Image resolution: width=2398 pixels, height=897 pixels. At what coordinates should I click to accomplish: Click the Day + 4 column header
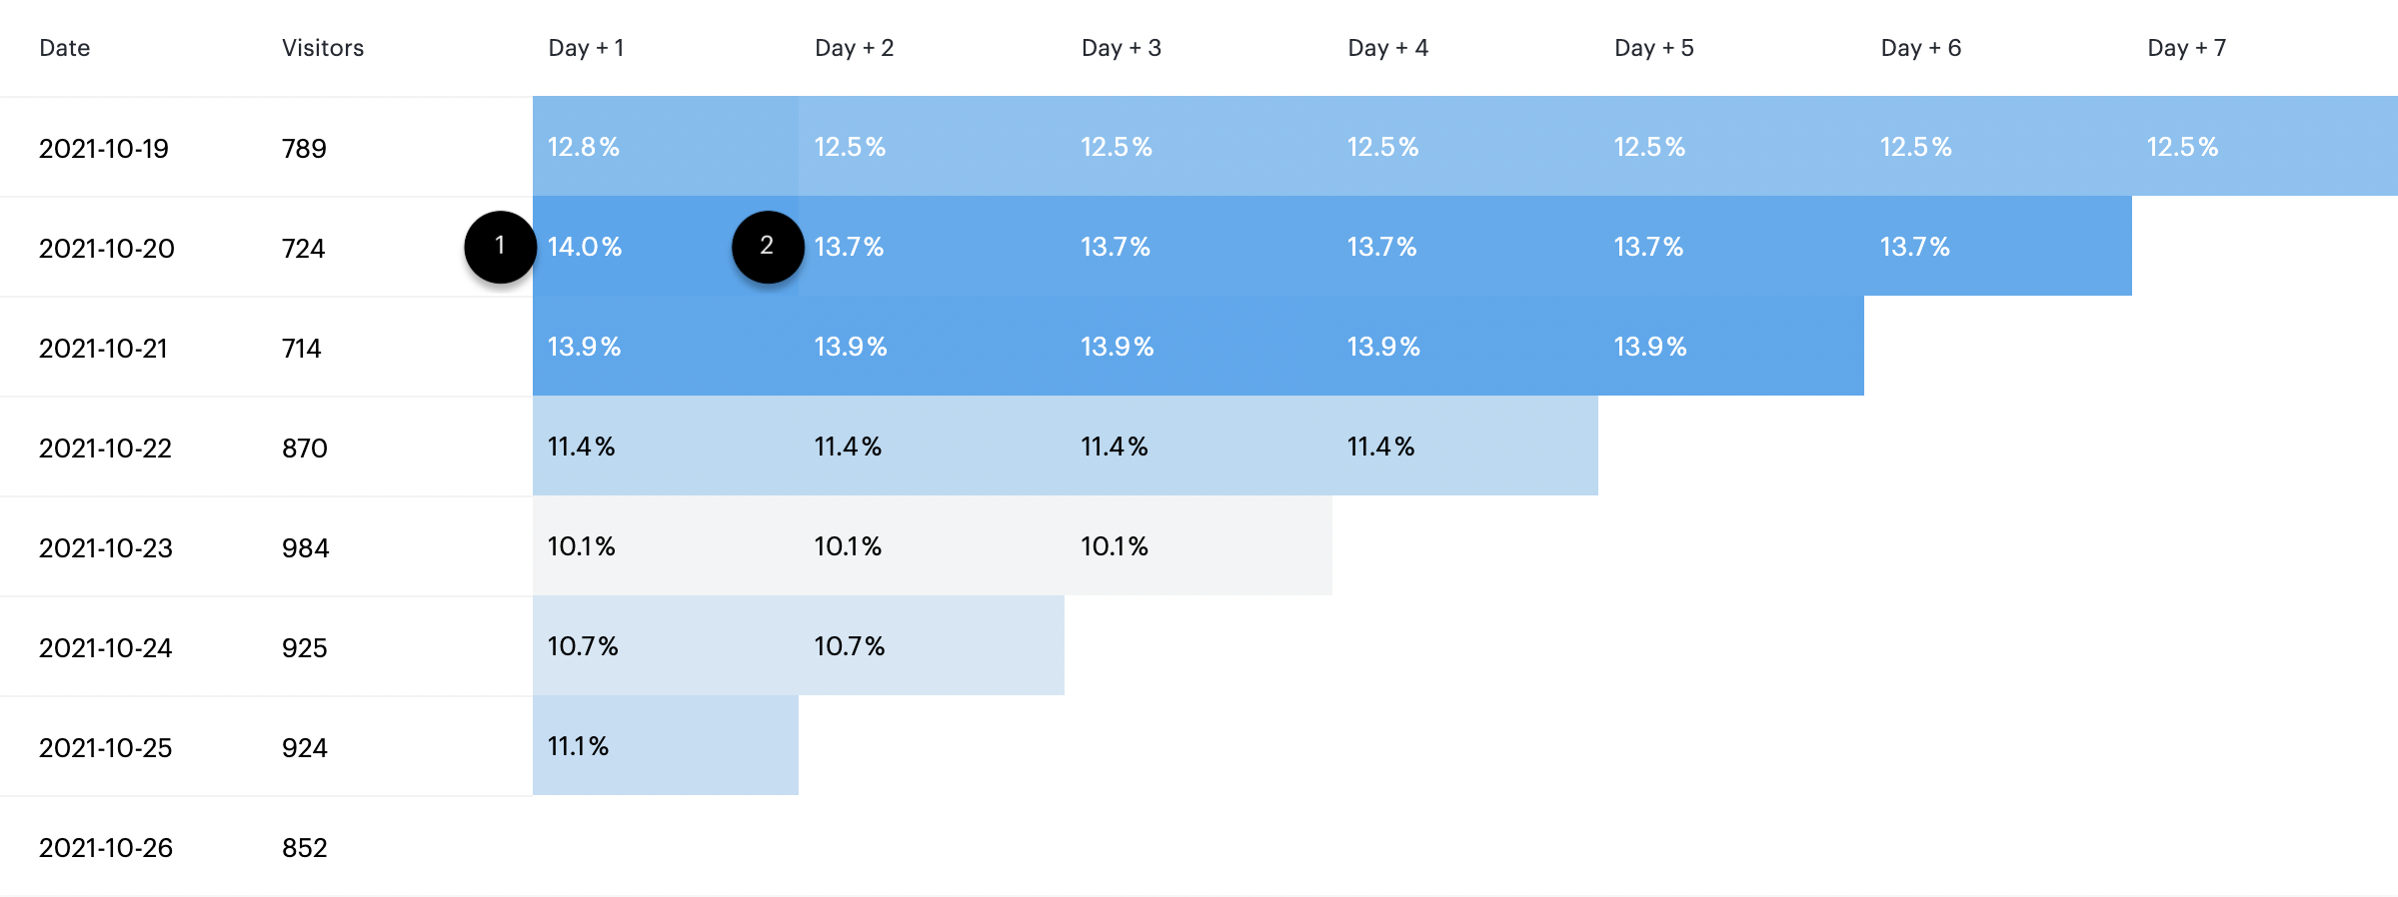1387,48
